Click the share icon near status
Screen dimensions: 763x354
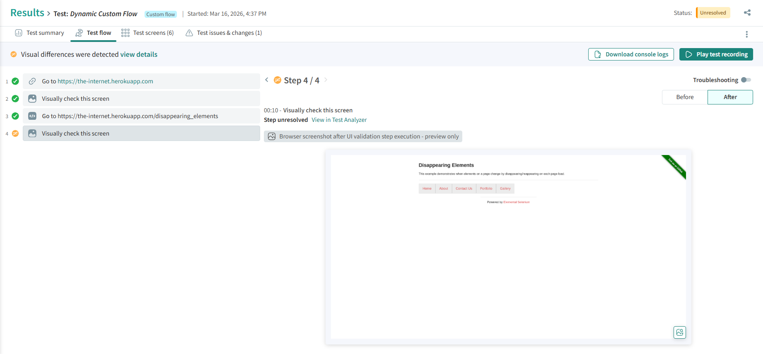pos(747,13)
